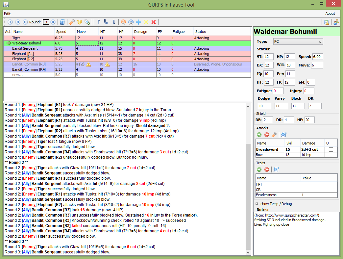Click the green plus icon under Attacks

(259, 134)
